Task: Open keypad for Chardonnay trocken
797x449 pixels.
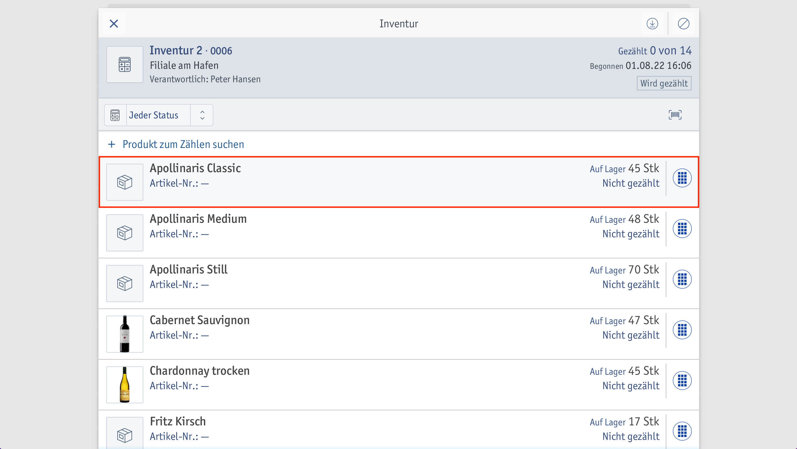Action: point(682,381)
